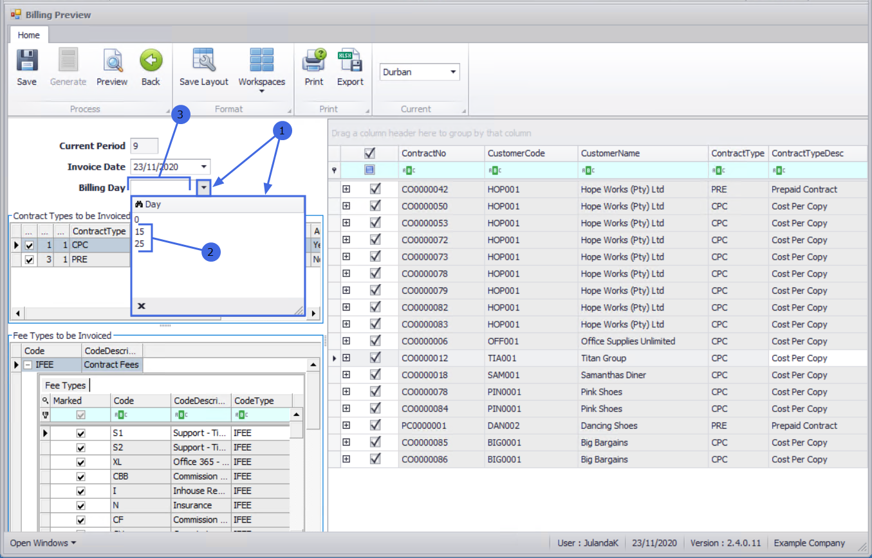Choose day 15 in the Day list
Screen dimensions: 872x558
click(x=140, y=231)
